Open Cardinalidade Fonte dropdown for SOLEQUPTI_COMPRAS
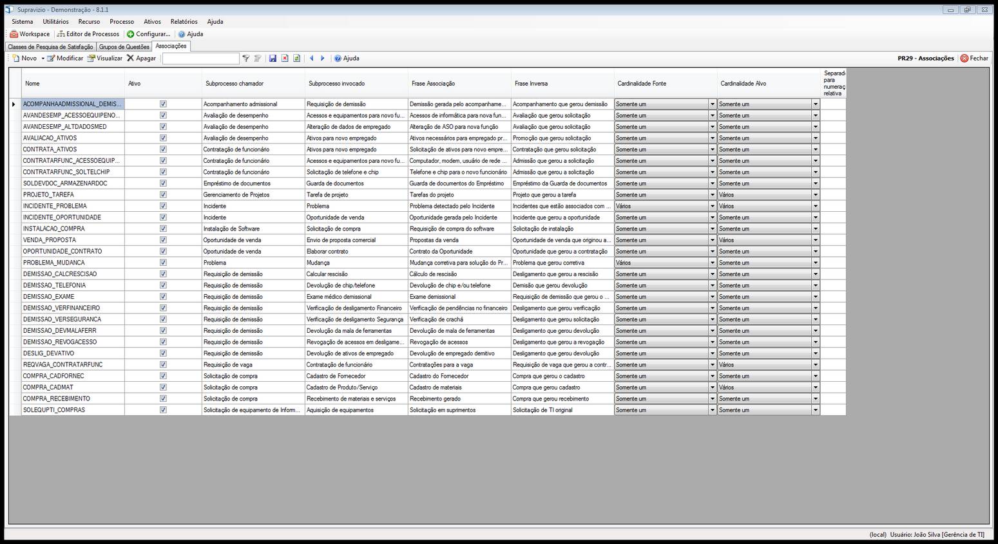Screen dimensions: 998x544 click(712, 410)
